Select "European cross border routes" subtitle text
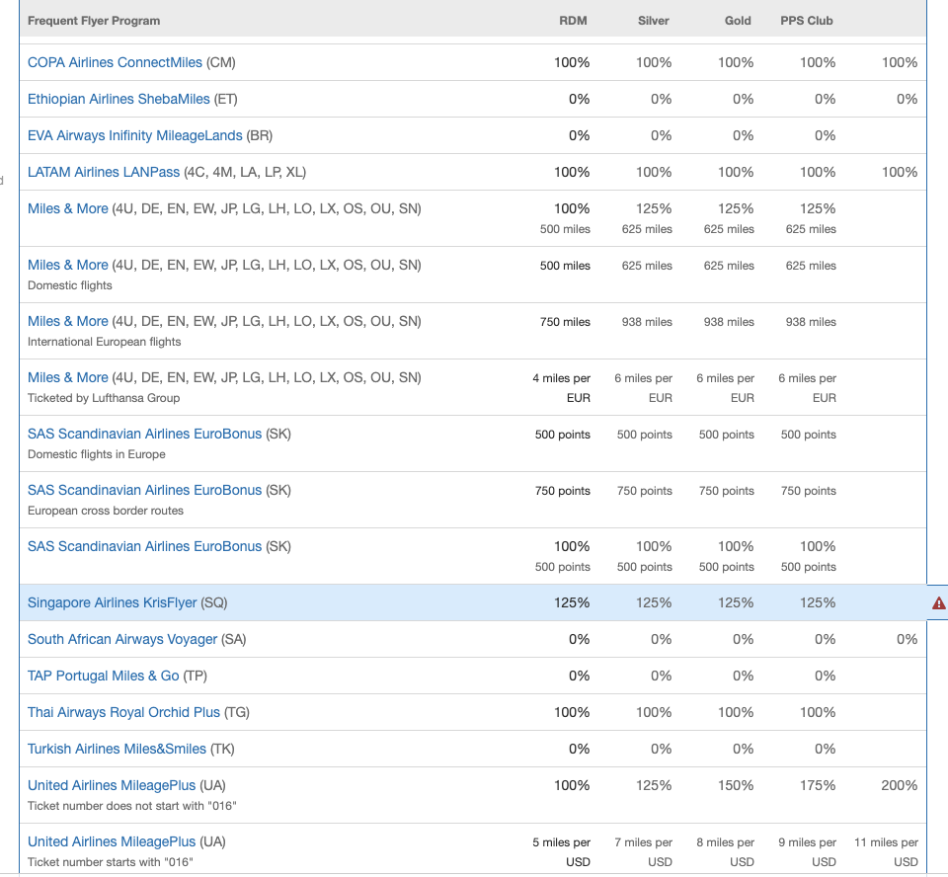 pyautogui.click(x=106, y=511)
